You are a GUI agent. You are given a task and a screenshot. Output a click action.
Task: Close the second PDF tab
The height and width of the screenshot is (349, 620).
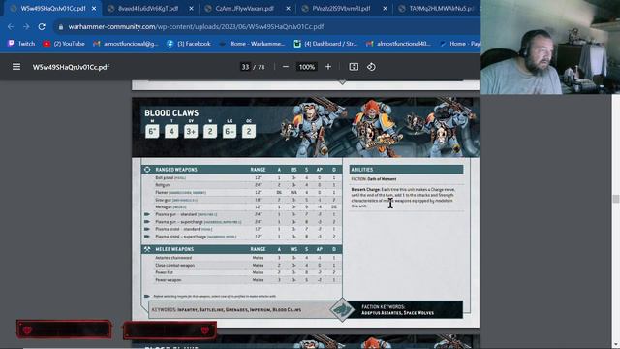[x=191, y=9]
